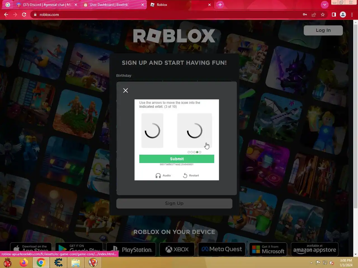Open the red P app in taskbar
This screenshot has height=268, width=358.
93,263
